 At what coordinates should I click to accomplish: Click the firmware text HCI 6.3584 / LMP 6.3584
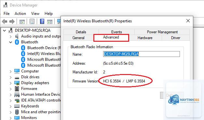click(x=124, y=81)
